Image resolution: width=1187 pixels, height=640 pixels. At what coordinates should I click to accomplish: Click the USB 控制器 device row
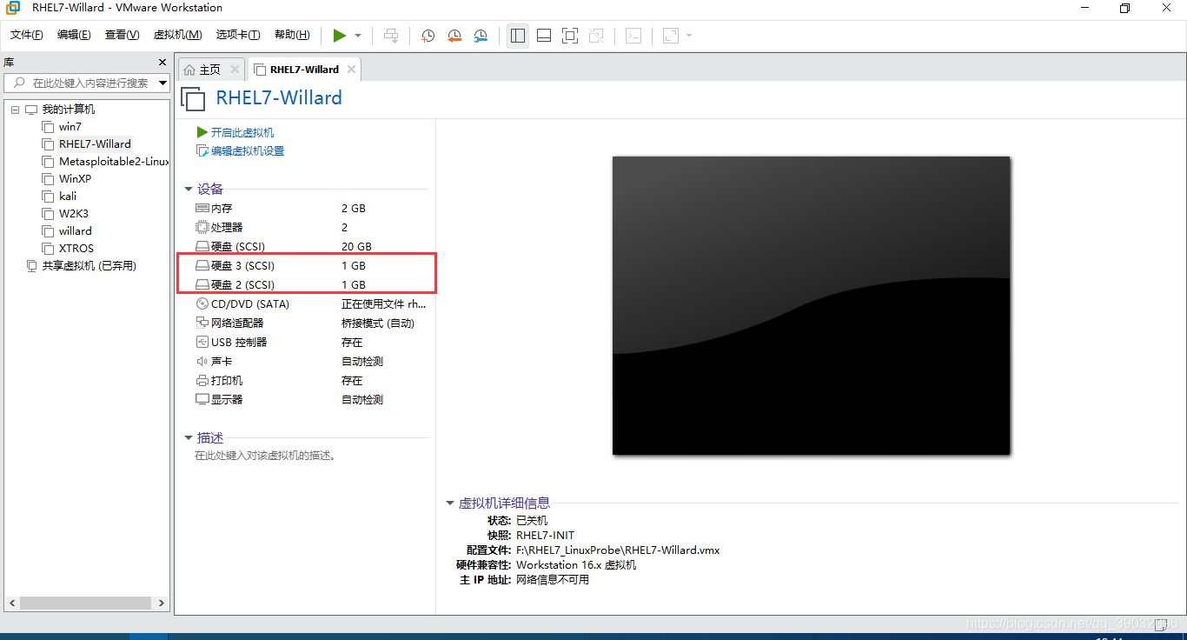pos(311,343)
